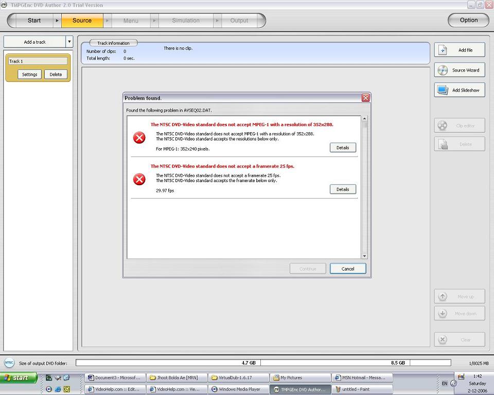The width and height of the screenshot is (494, 395).
Task: Click EN language indicator in taskbar
Action: 445,383
